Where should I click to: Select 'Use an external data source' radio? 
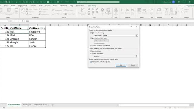point(91,38)
